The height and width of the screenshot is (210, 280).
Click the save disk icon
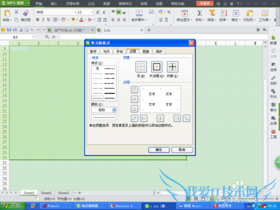point(9,30)
